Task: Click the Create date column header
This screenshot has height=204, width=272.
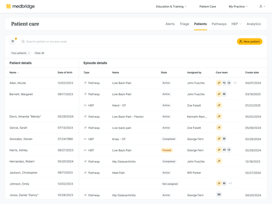Action: pos(252,72)
